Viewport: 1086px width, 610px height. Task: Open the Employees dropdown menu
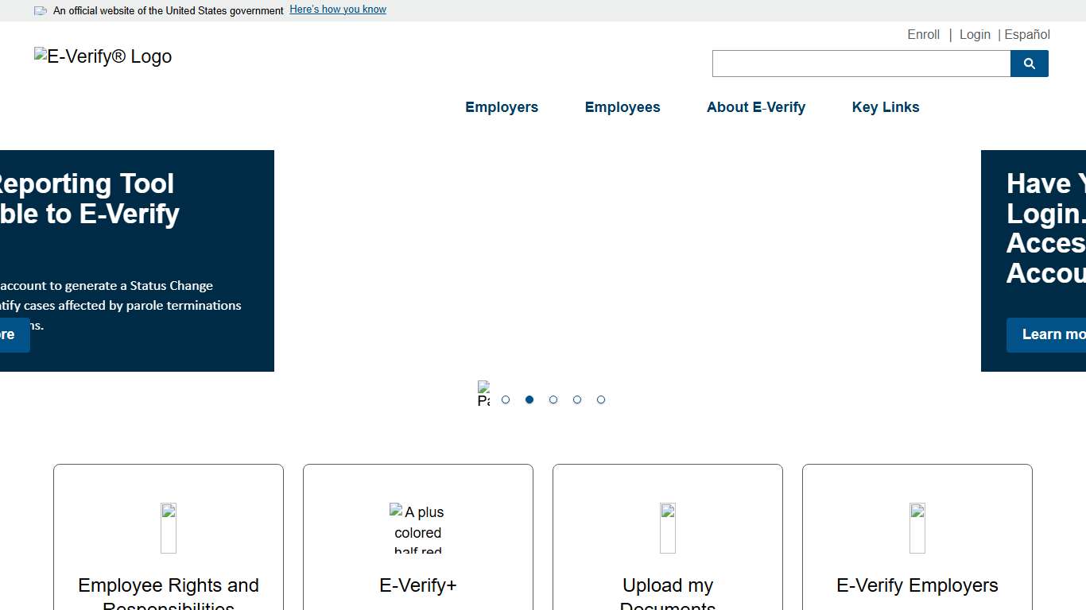click(x=623, y=107)
